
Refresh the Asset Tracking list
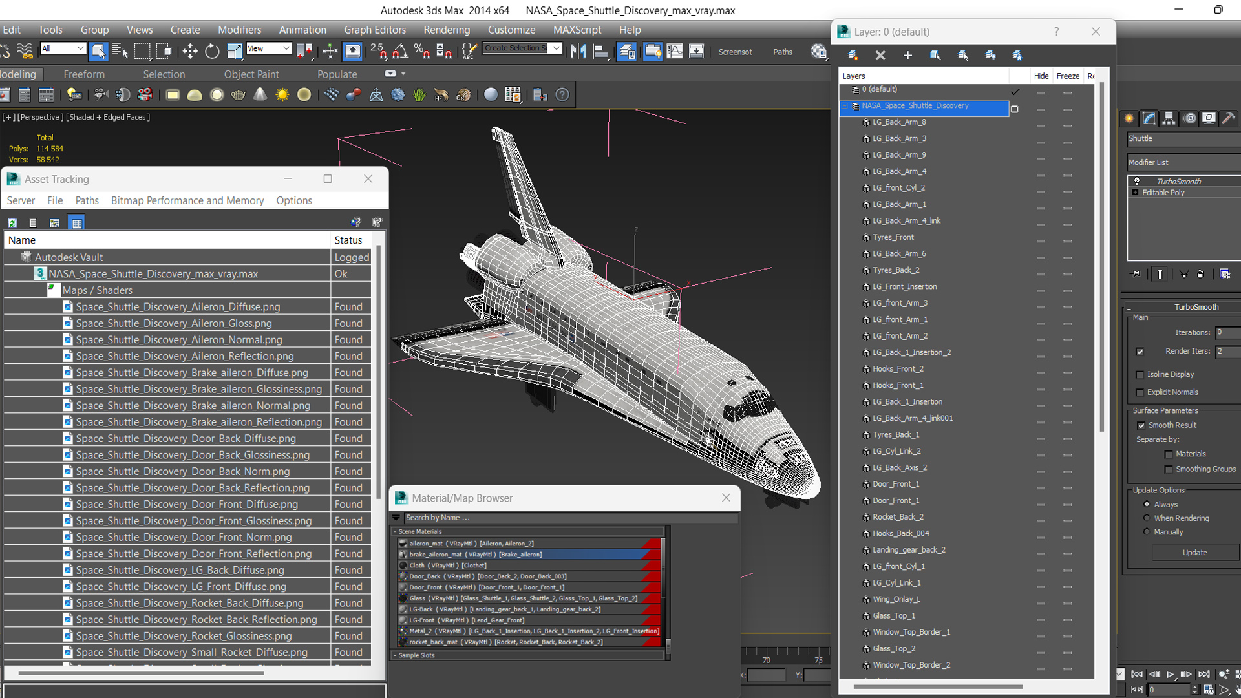12,223
